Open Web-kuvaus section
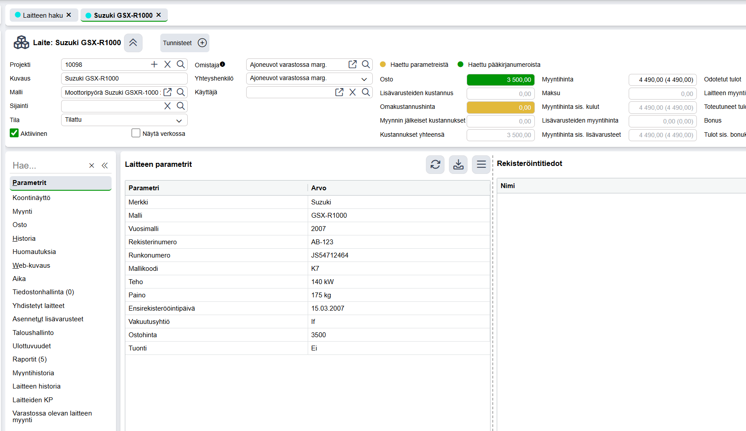Screen dimensions: 746x431 [x=31, y=266]
